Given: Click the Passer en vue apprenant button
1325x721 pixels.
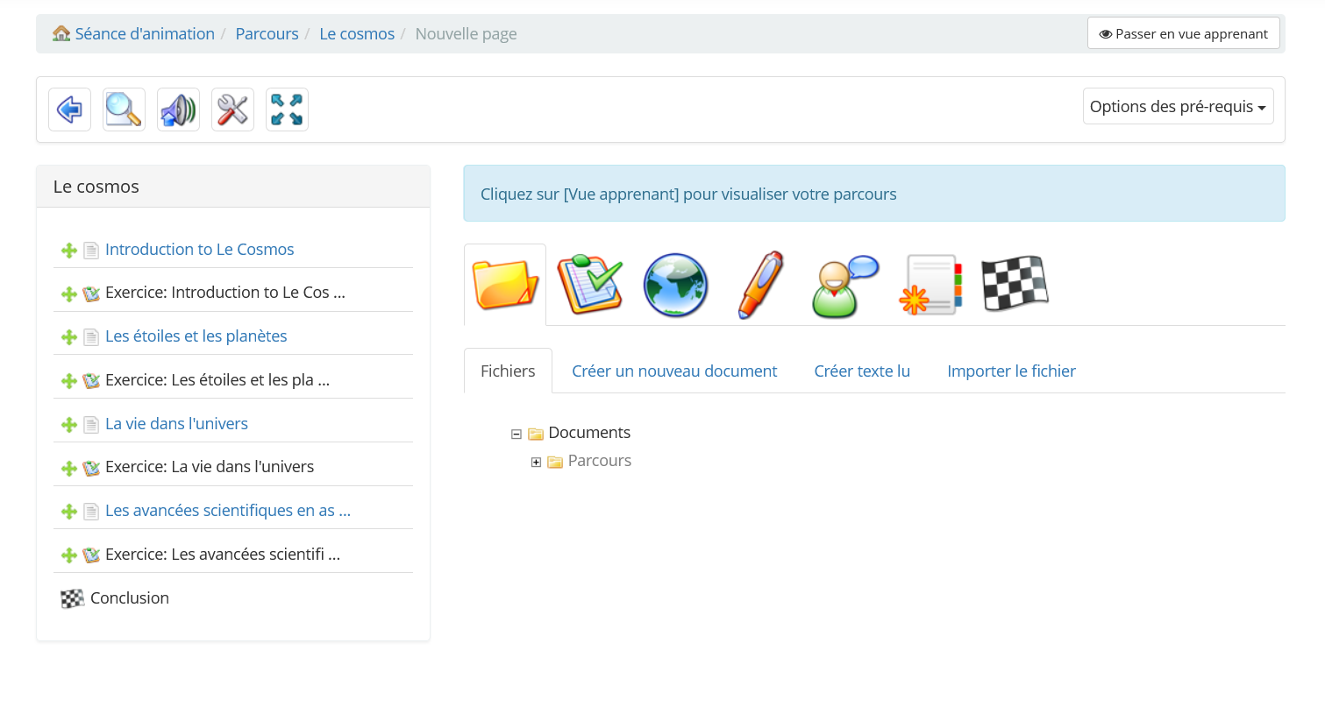Looking at the screenshot, I should coord(1183,32).
